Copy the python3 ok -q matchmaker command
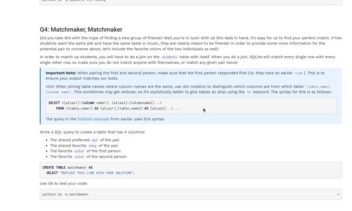 pos(338,194)
